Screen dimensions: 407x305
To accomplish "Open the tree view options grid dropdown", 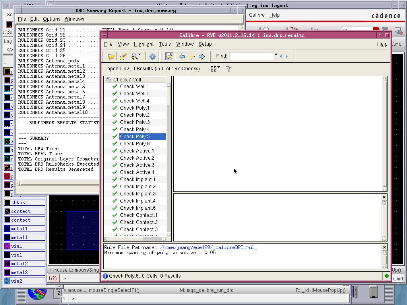I will click(x=215, y=69).
